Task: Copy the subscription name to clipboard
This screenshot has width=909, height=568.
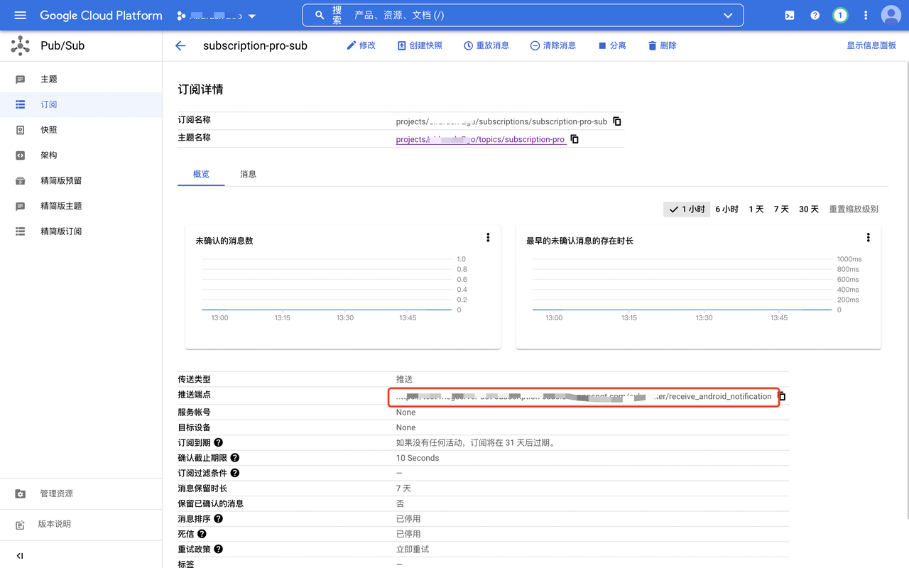Action: 617,121
